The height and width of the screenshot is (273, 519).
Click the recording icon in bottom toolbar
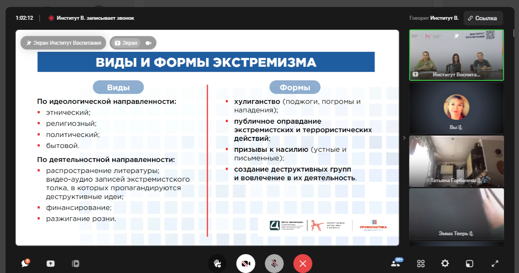75,263
